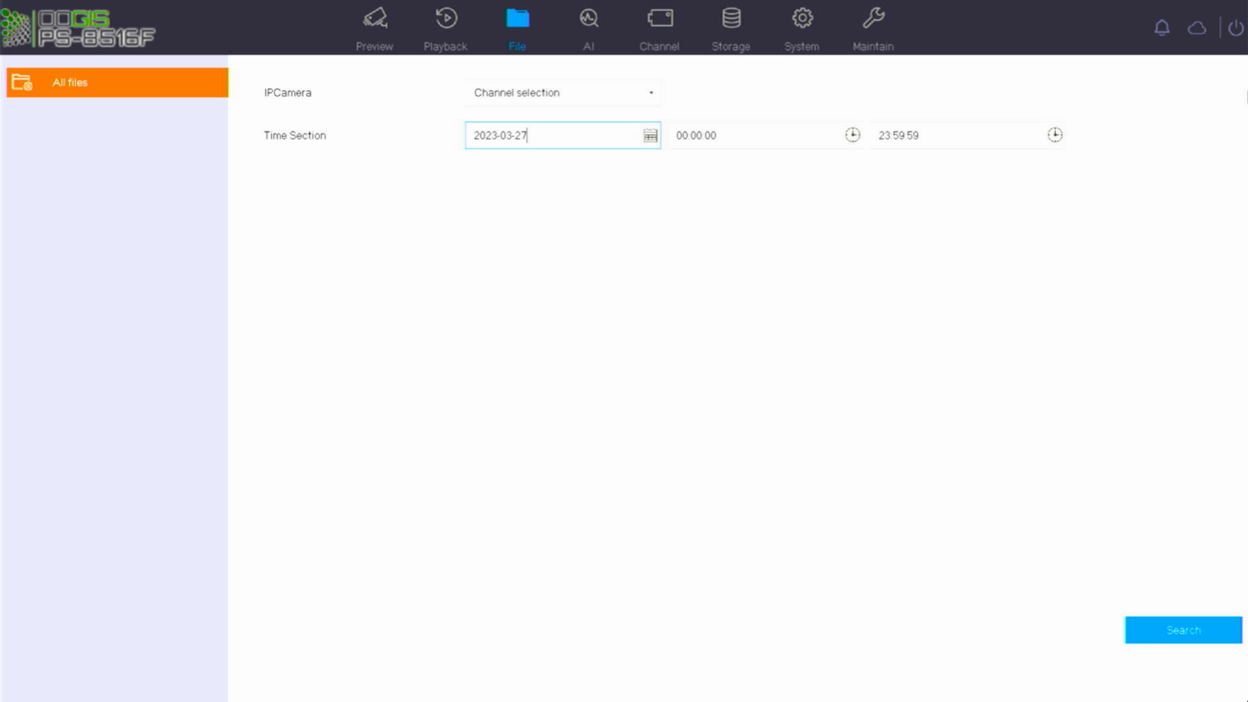Click the 2023-03-27 date field
The width and height of the screenshot is (1248, 702).
(x=552, y=135)
